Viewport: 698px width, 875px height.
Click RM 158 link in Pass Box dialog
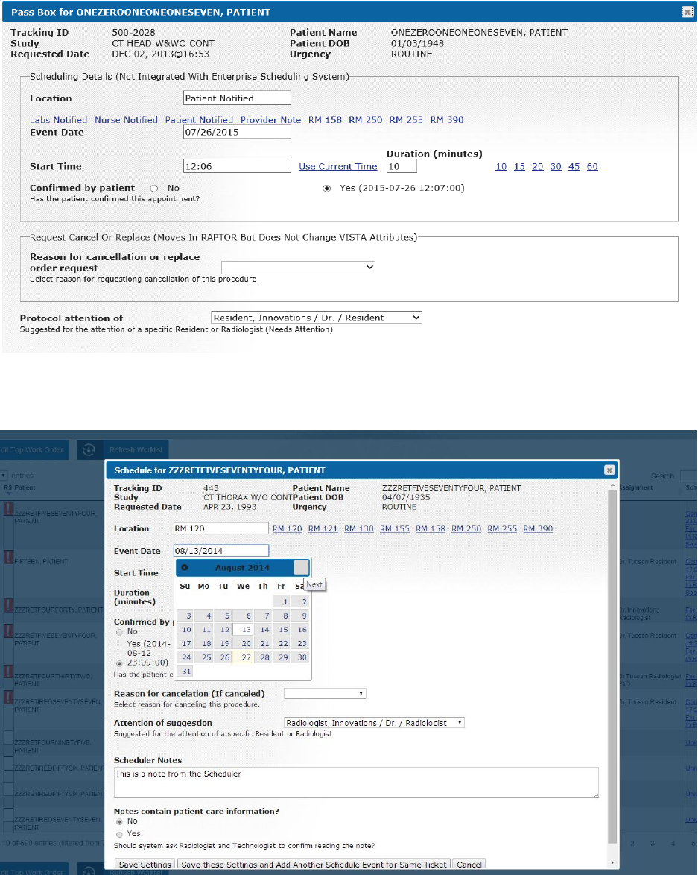(x=325, y=120)
